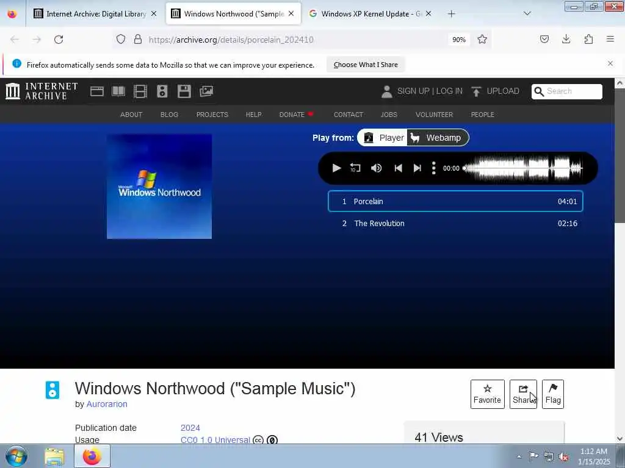The height and width of the screenshot is (468, 625).
Task: Open the 2024 publication date link
Action: pyautogui.click(x=190, y=428)
